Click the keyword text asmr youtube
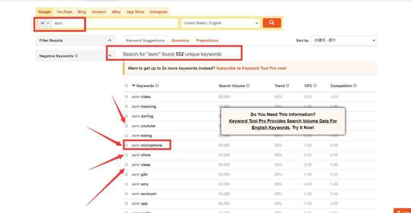Screen dimensions: 411x213 tap(143, 126)
